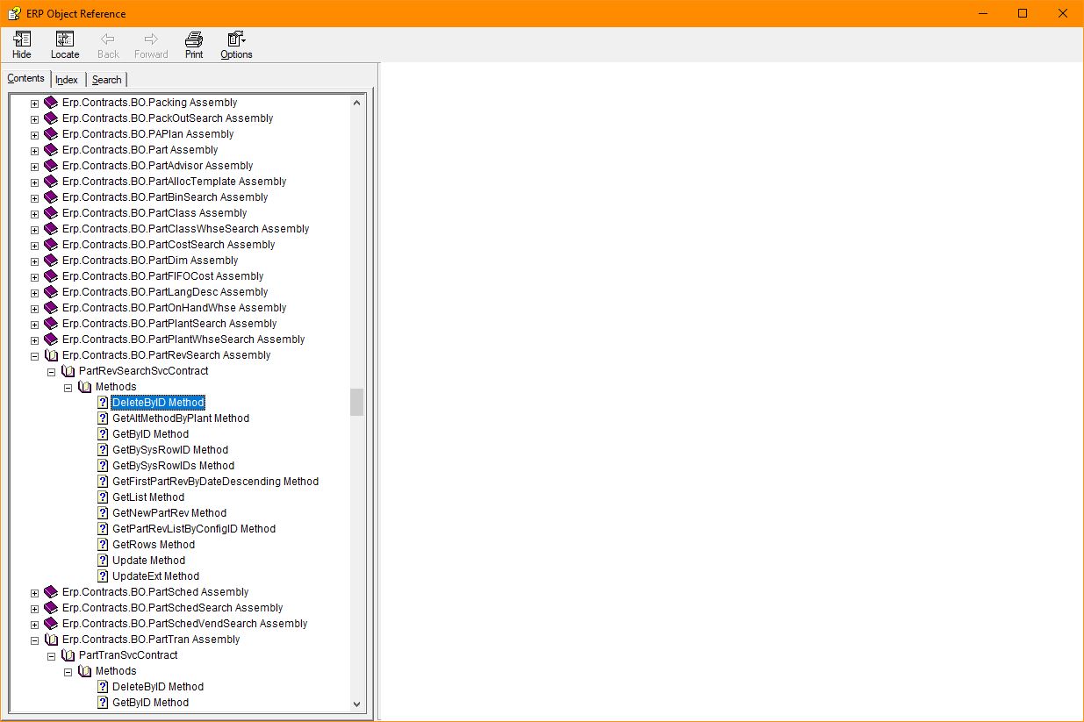The height and width of the screenshot is (722, 1084).
Task: Expand the Erp.Contracts.BO.Part Assembly node
Action: coord(35,151)
